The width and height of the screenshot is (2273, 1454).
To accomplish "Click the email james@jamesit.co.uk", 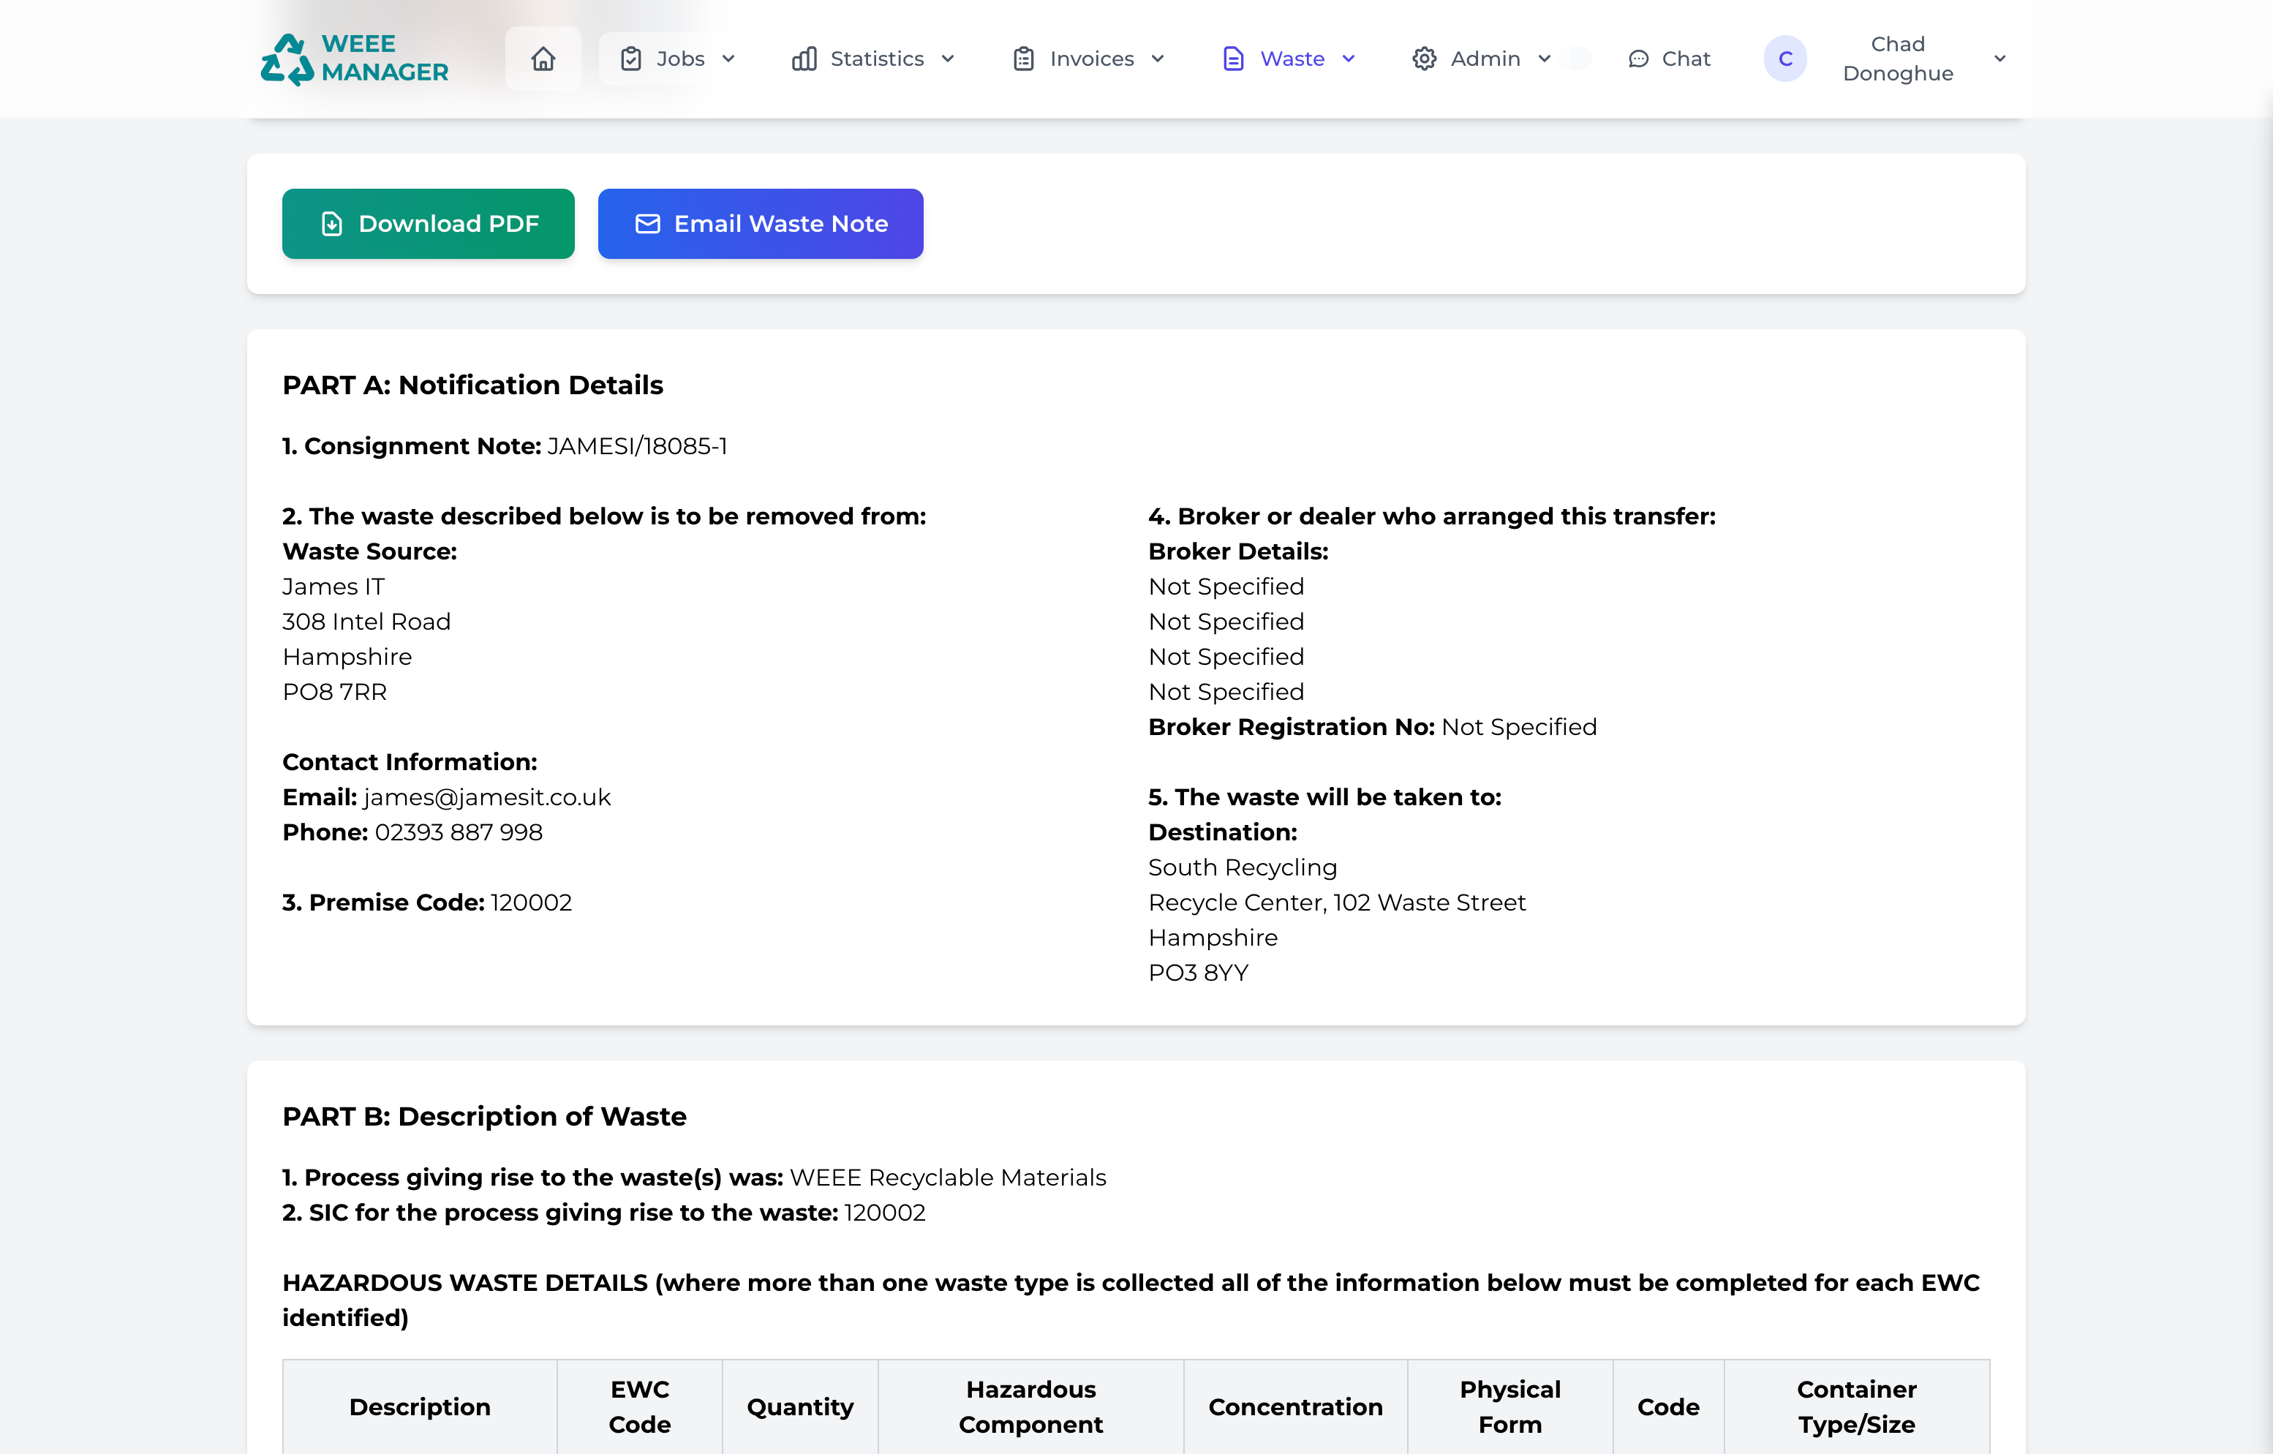I will pos(487,797).
